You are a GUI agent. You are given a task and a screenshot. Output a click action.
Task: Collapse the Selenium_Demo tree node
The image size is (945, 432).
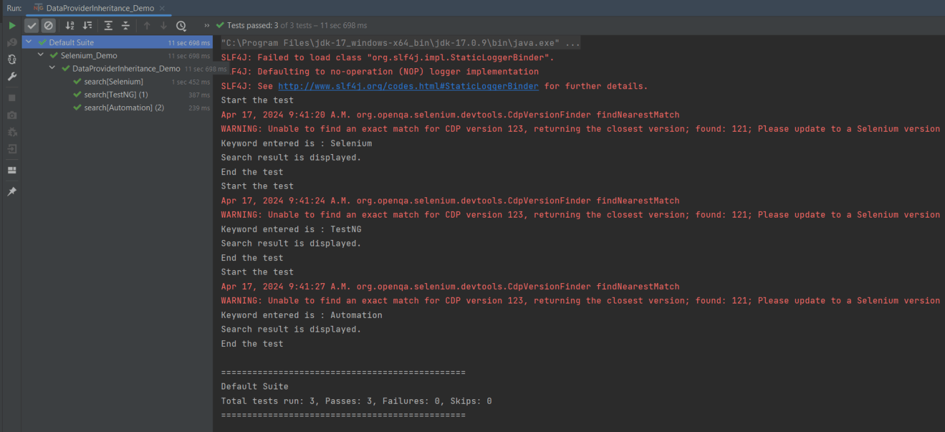click(41, 55)
